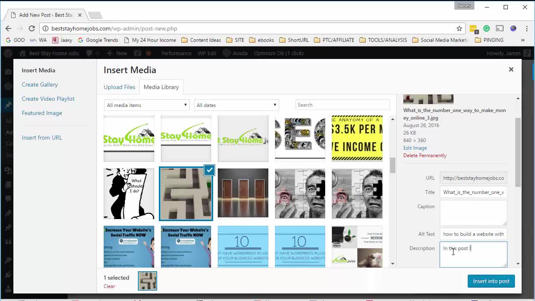Open a new browser tab
The image size is (535, 301).
click(x=95, y=15)
